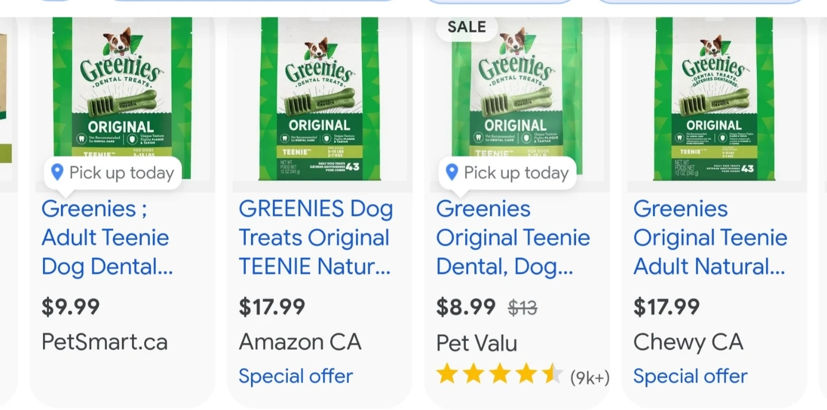Click the star rating under Pet Valu
The image size is (827, 410).
[x=499, y=375]
